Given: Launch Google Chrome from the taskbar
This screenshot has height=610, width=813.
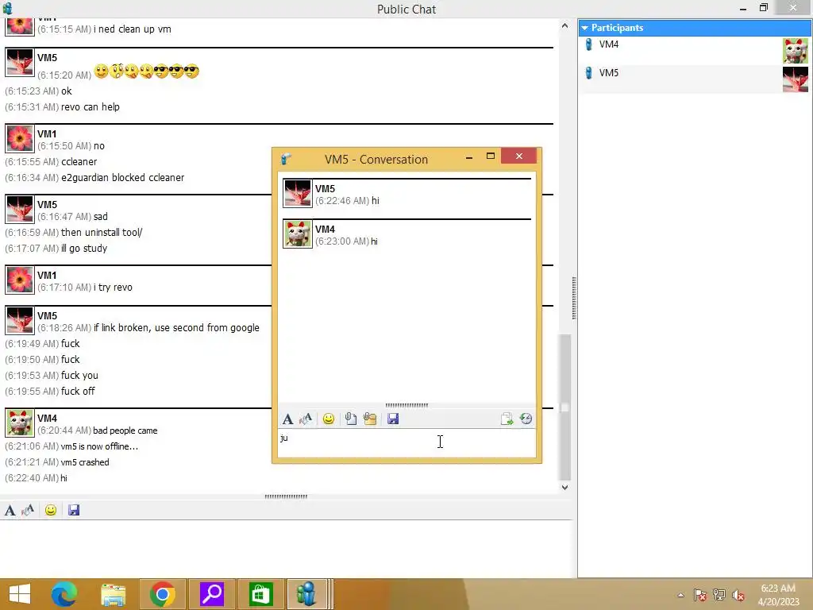Looking at the screenshot, I should tap(162, 594).
